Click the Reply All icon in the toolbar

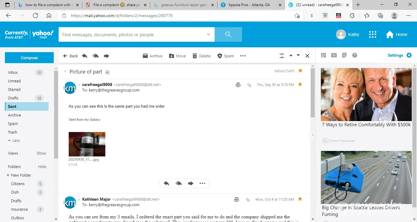[x=96, y=56]
